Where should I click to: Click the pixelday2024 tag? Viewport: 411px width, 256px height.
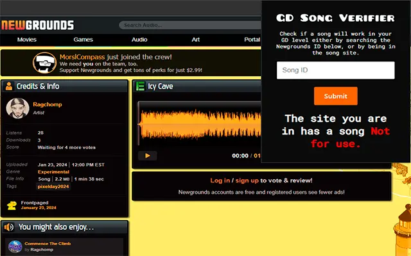point(53,186)
